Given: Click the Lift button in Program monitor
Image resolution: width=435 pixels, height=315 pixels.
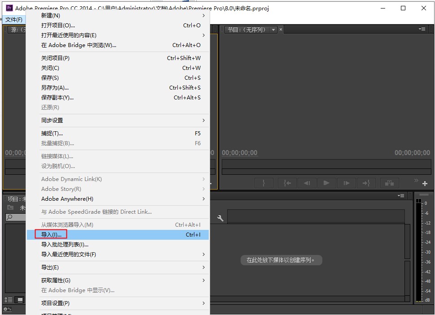Looking at the screenshot, I should pos(389,183).
